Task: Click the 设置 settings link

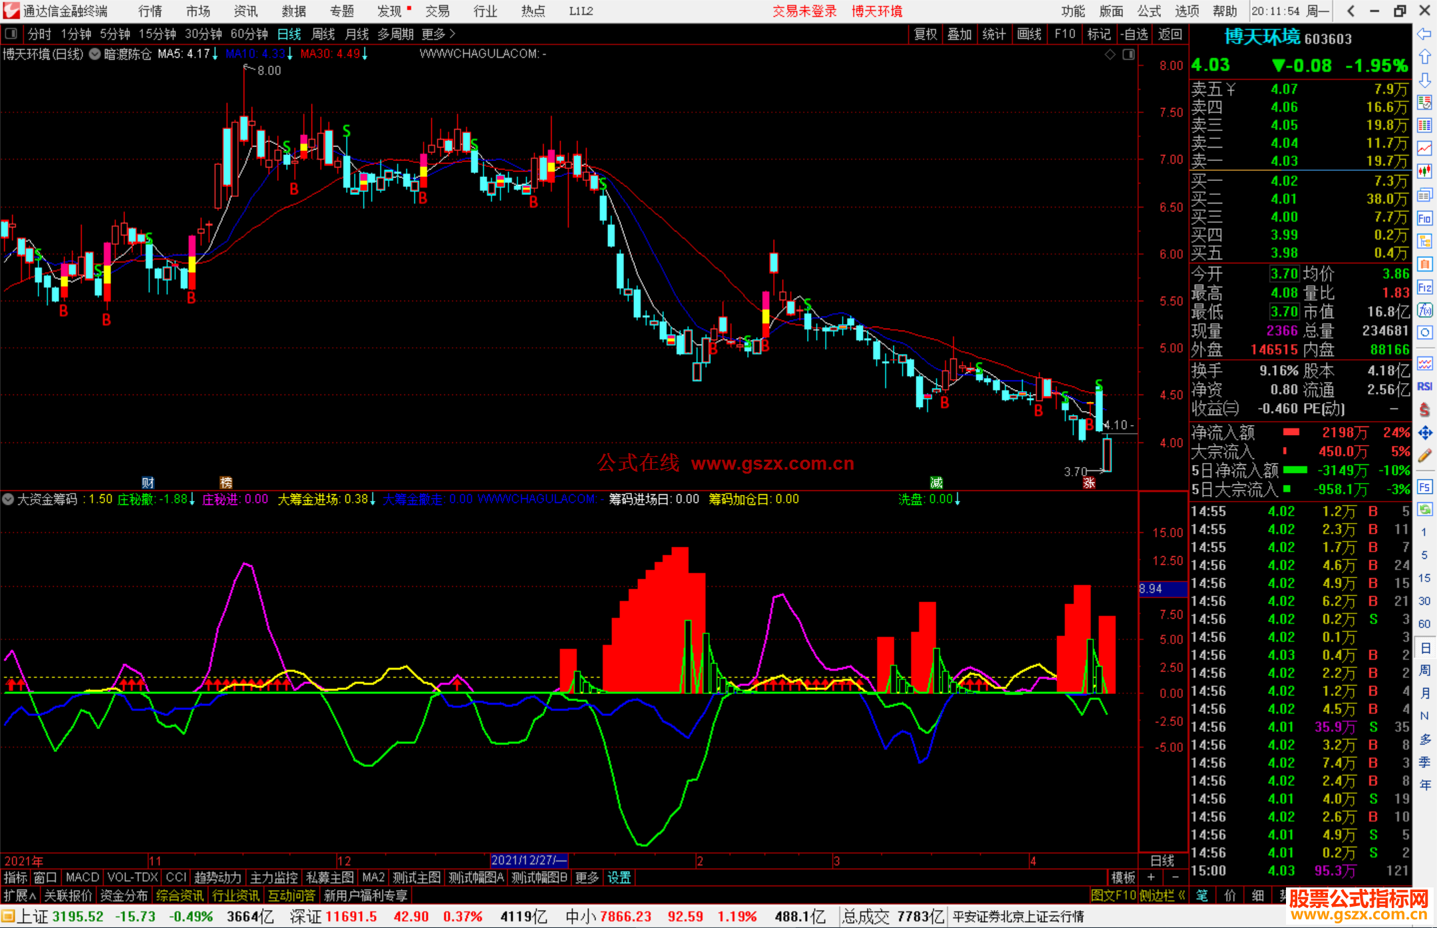Action: (x=619, y=877)
